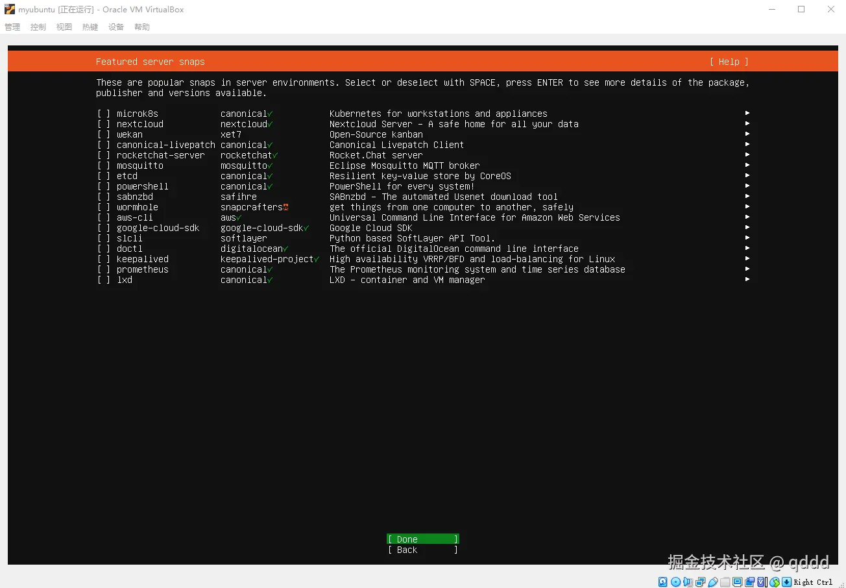
Task: Click 'PowerShell for every system!' description
Action: 402,186
